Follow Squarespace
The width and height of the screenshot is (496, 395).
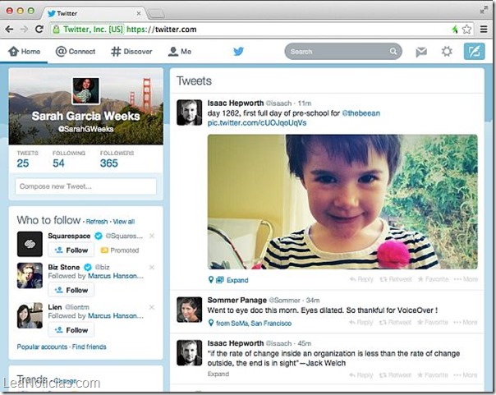click(x=71, y=250)
